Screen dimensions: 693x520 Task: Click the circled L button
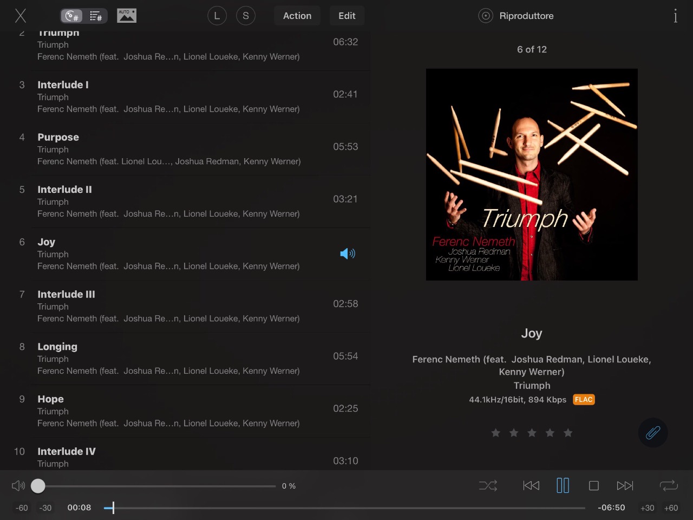(217, 16)
